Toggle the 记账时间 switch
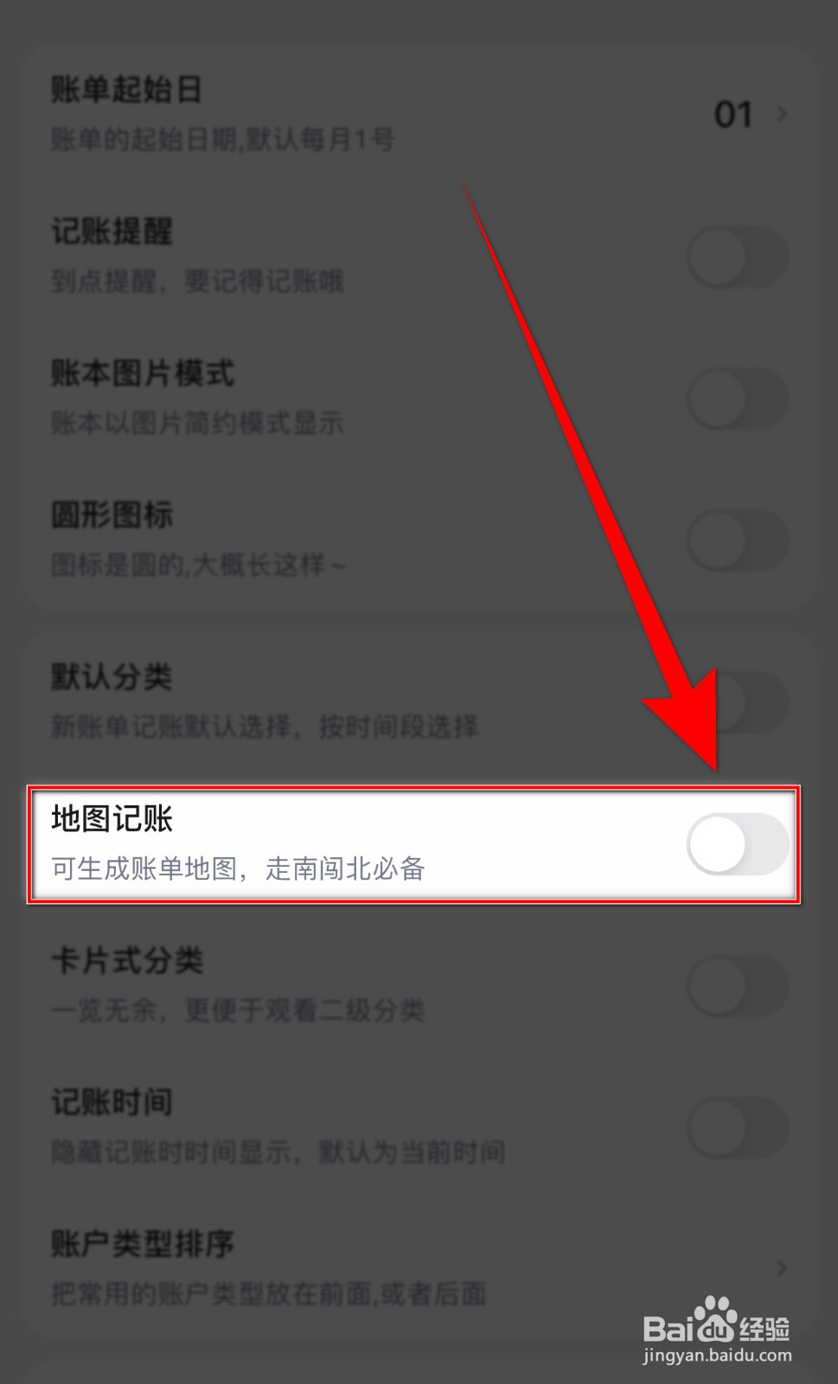This screenshot has width=838, height=1384. click(x=738, y=1127)
